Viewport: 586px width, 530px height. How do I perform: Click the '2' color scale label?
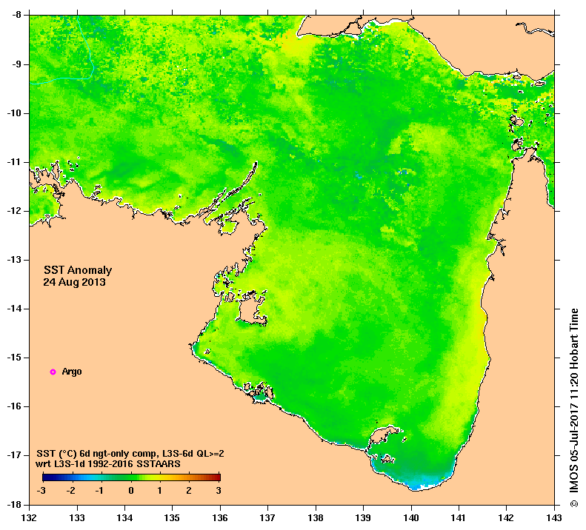click(189, 491)
